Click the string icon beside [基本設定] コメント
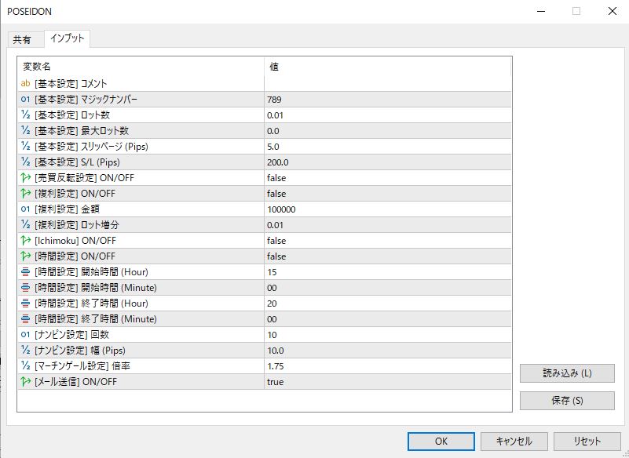The image size is (629, 458). [25, 83]
